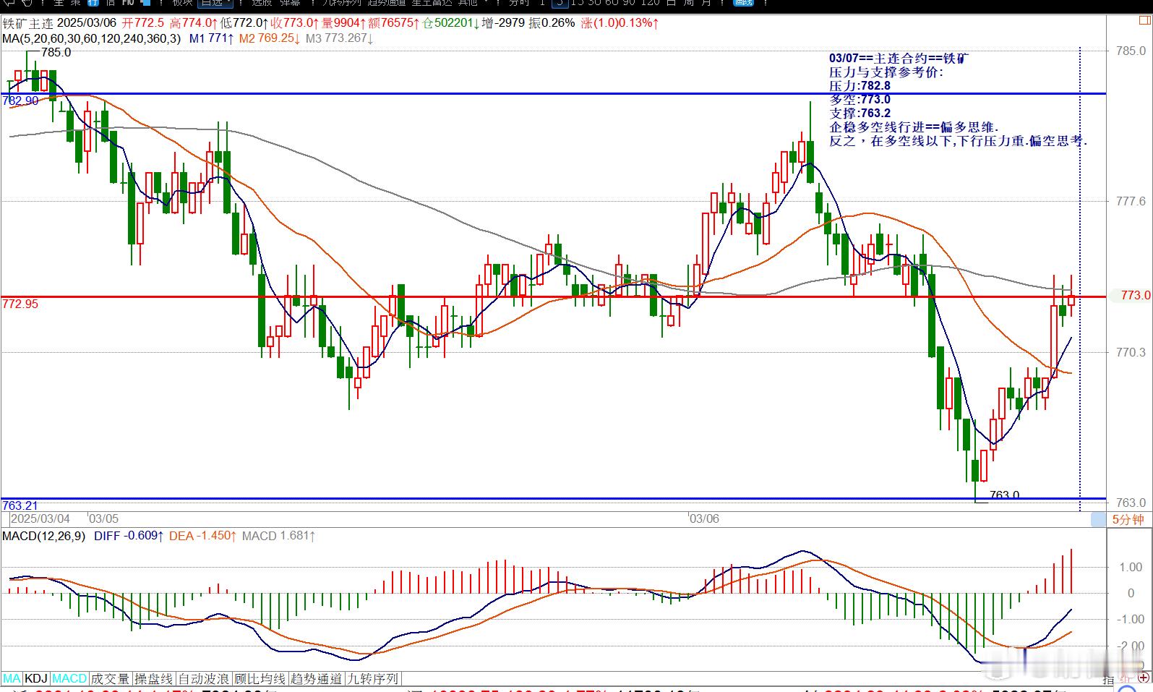This screenshot has height=692, width=1153.
Task: Click the 量9904 volume value
Action: click(x=343, y=23)
